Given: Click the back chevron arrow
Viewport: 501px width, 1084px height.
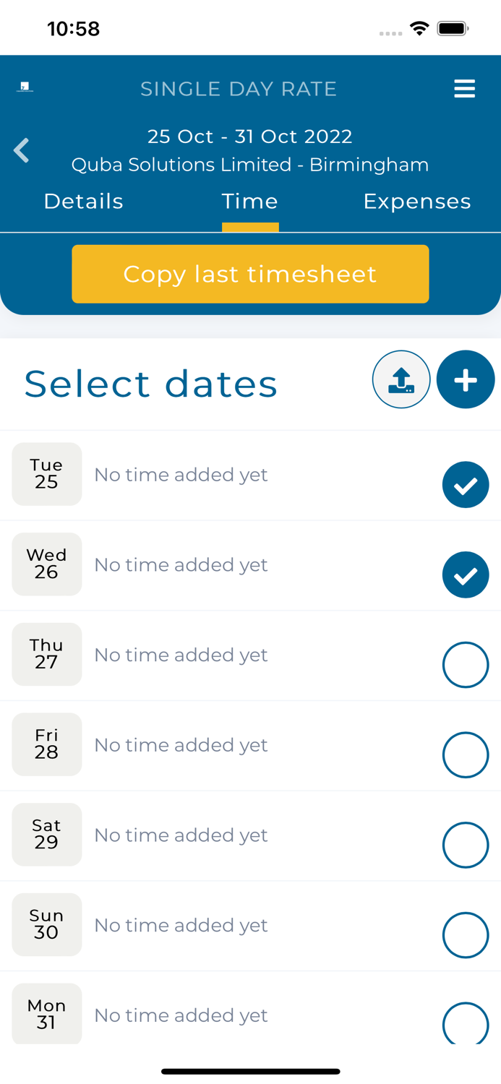Looking at the screenshot, I should 21,150.
